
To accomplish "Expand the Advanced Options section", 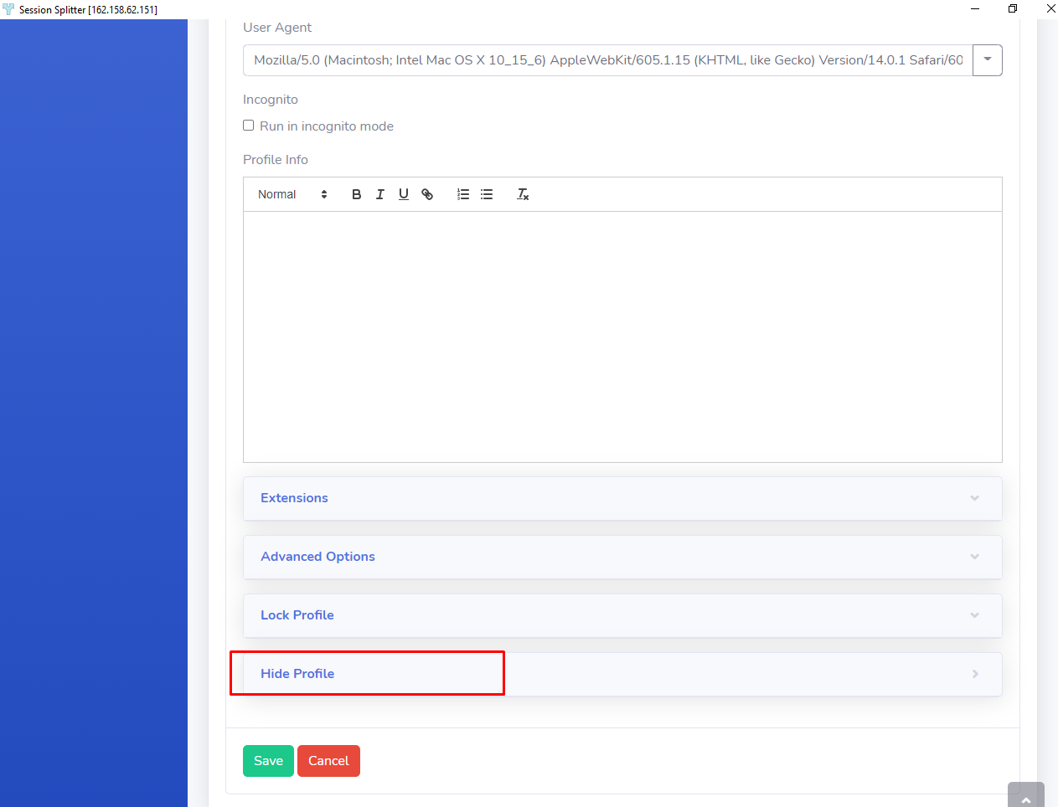I will (x=622, y=557).
